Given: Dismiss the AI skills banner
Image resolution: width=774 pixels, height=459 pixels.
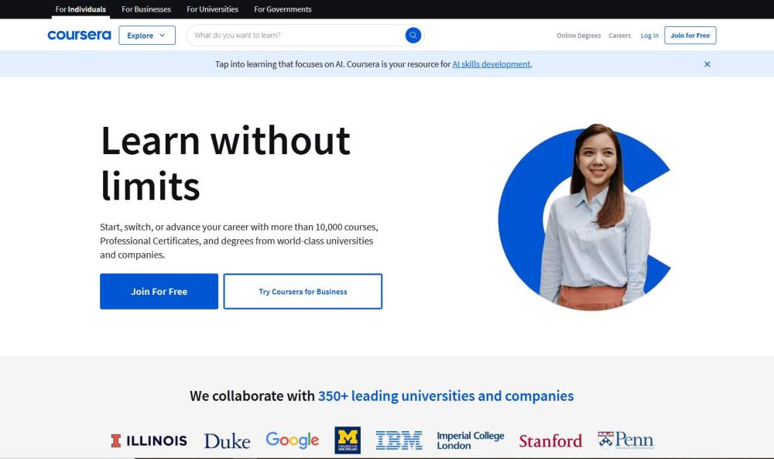Looking at the screenshot, I should pyautogui.click(x=707, y=64).
